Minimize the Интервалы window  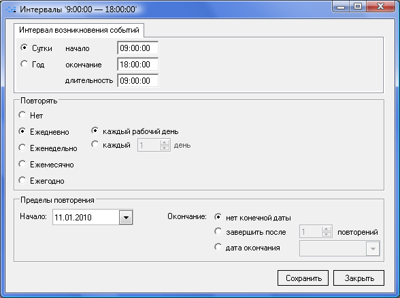[x=341, y=7]
